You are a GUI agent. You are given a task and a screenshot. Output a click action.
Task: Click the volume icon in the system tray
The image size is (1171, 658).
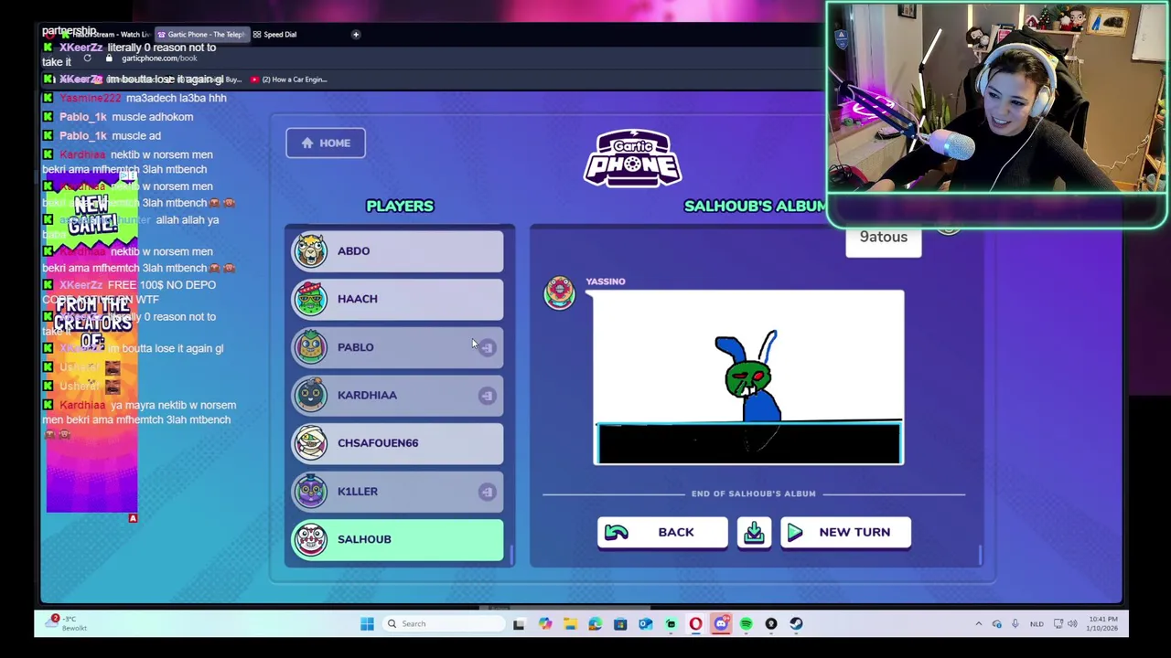coord(1074,624)
